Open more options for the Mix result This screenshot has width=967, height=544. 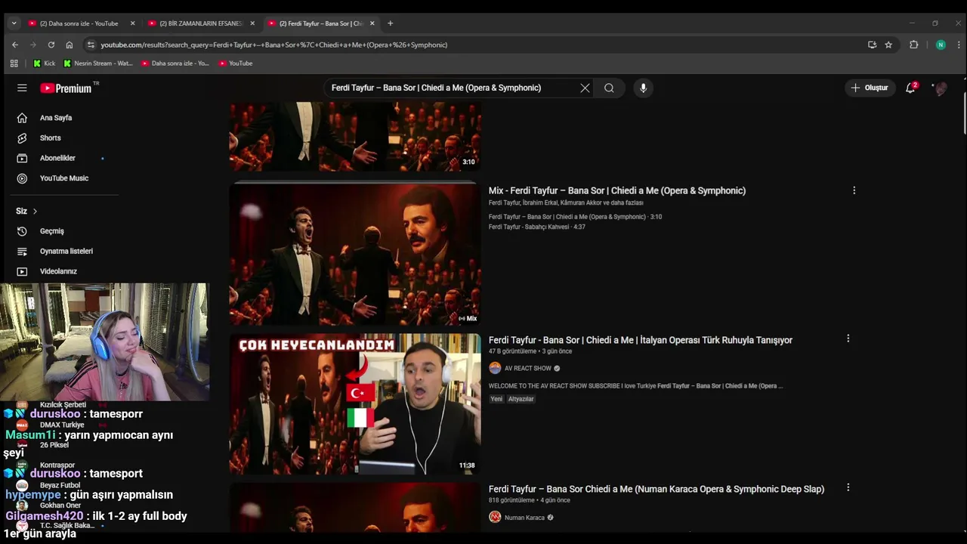point(854,190)
